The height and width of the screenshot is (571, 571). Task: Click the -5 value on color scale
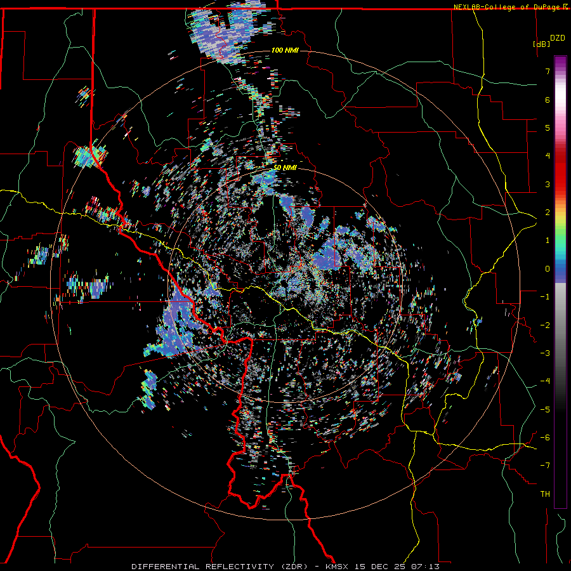pyautogui.click(x=545, y=410)
